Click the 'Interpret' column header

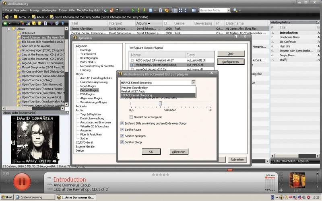point(121,23)
